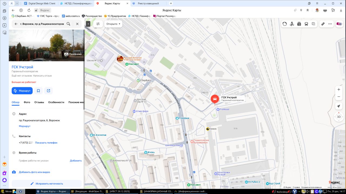Click the volume speaker tray icon
The image size is (346, 194).
(x=308, y=192)
